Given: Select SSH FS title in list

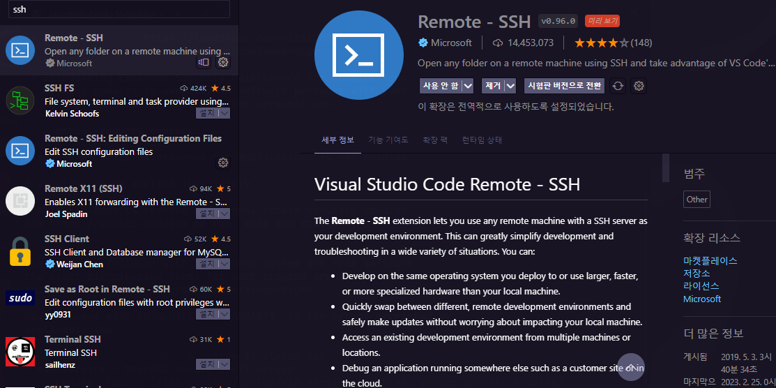Looking at the screenshot, I should (x=59, y=88).
